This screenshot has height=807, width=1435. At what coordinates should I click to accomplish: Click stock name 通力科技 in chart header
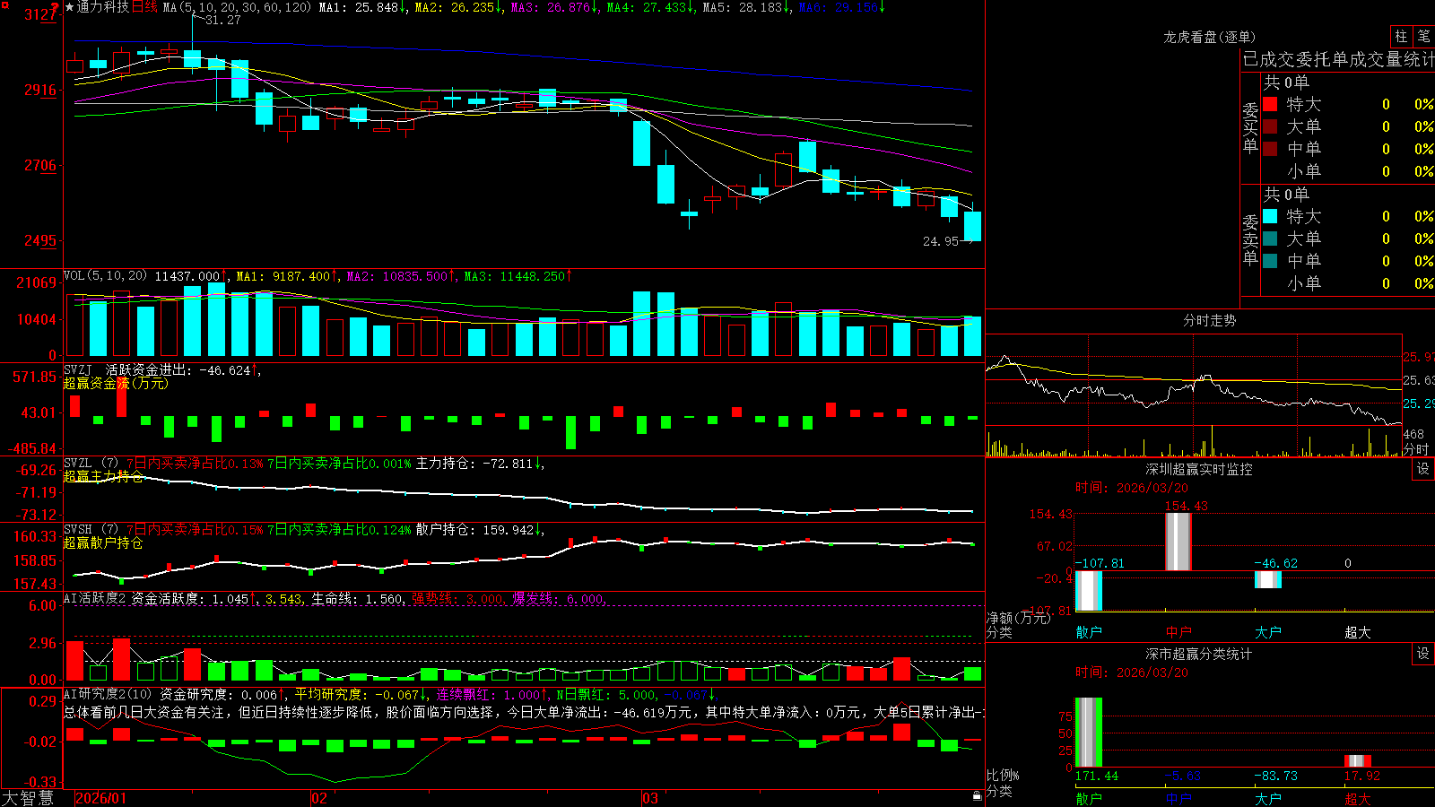pyautogui.click(x=103, y=7)
